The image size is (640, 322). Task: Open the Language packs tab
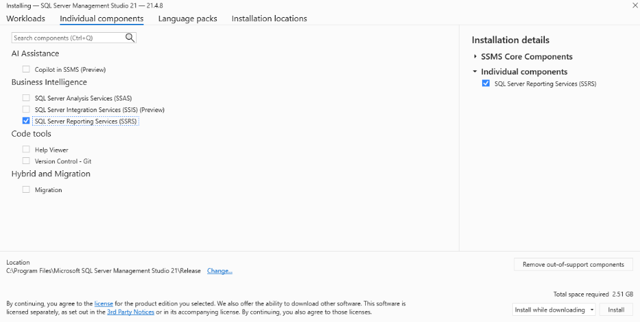(187, 18)
